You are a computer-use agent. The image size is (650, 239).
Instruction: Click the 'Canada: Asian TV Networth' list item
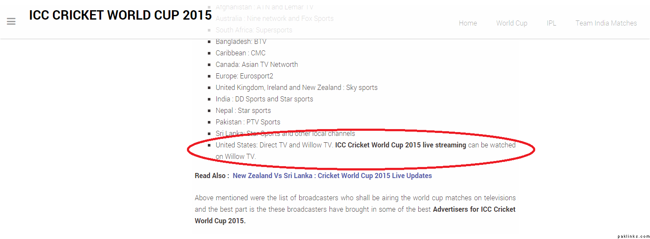[257, 64]
